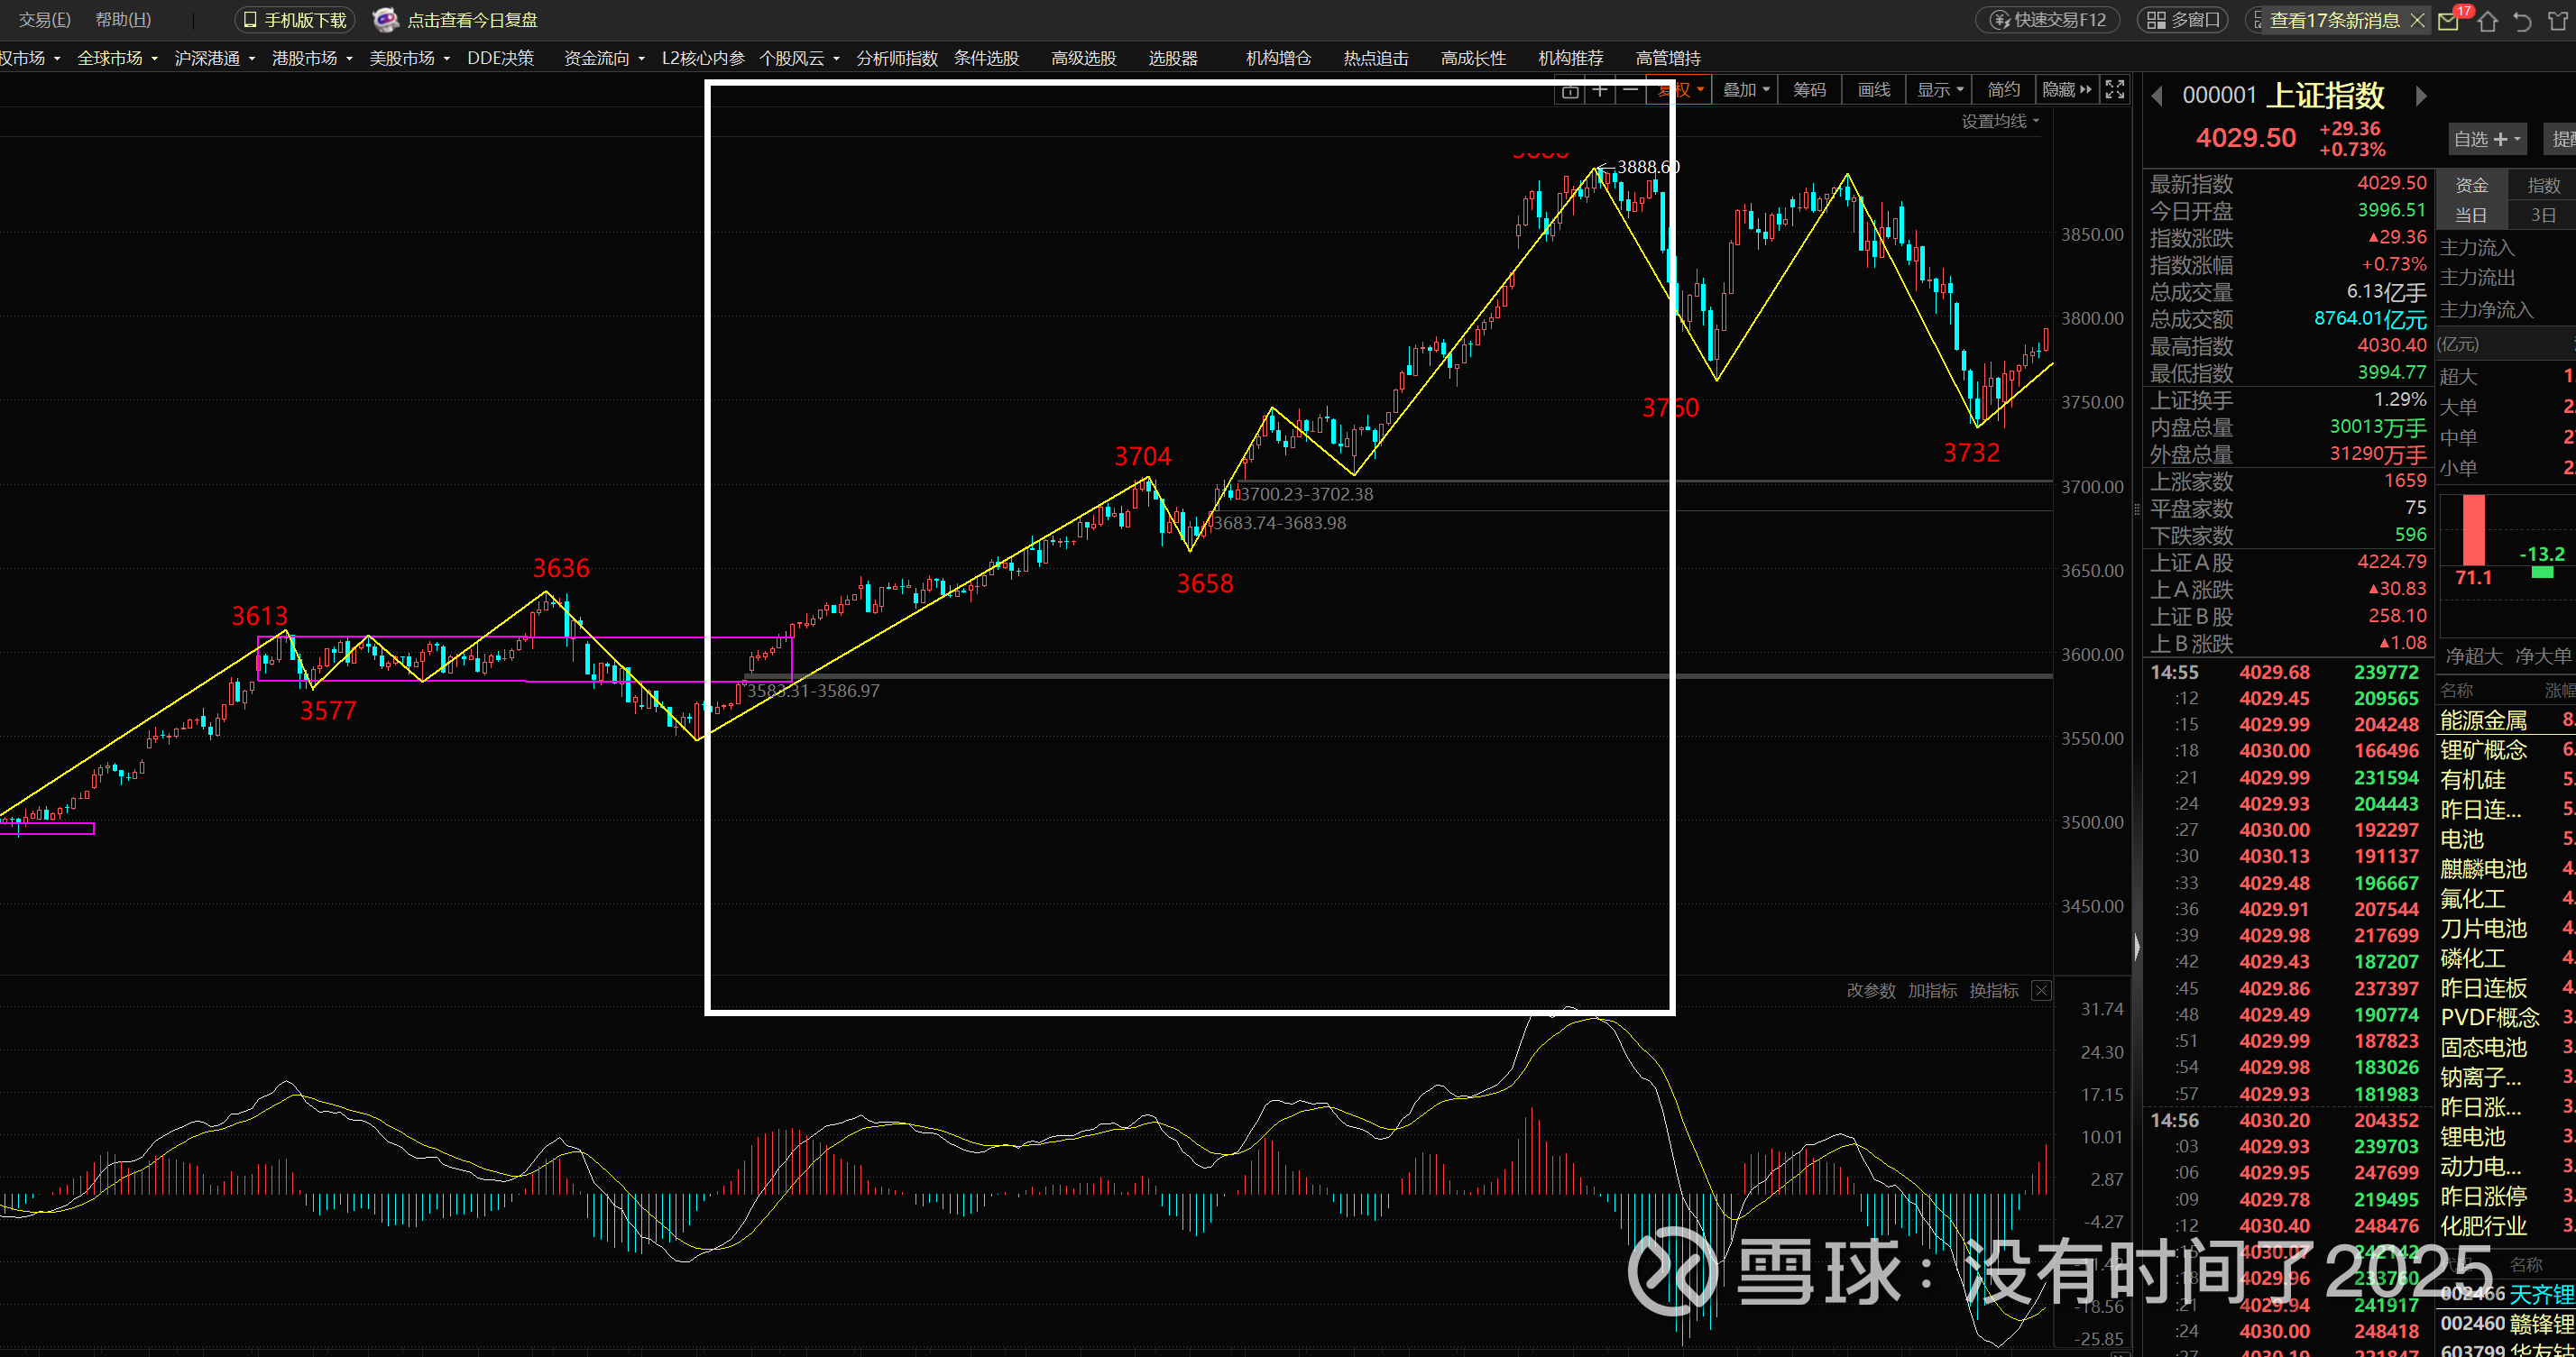
Task: Zoom in chart with plus icon
Action: tap(1600, 90)
